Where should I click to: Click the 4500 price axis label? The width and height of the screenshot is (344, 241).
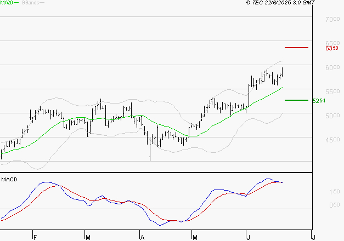pos(332,140)
